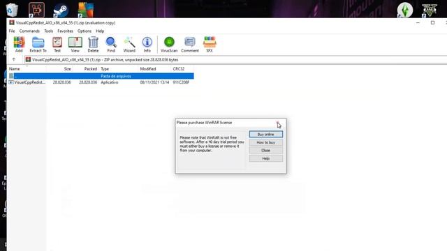
Task: Show archive Info
Action: pyautogui.click(x=147, y=45)
